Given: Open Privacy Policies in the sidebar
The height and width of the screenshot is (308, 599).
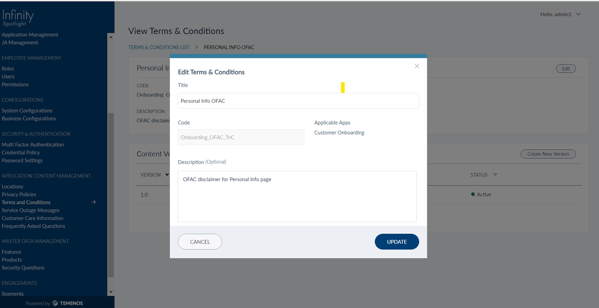Looking at the screenshot, I should coord(19,194).
